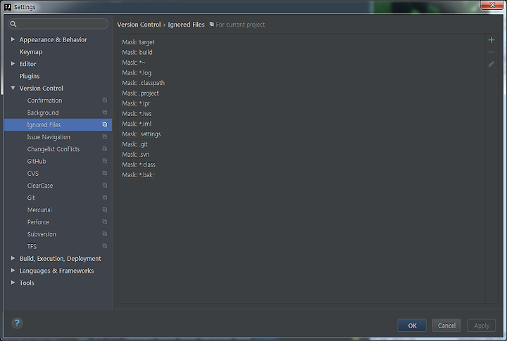Select the 'Mask: build' entry

[x=137, y=52]
